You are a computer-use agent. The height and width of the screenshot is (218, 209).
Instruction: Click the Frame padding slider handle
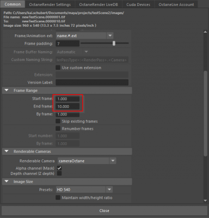(x=114, y=43)
